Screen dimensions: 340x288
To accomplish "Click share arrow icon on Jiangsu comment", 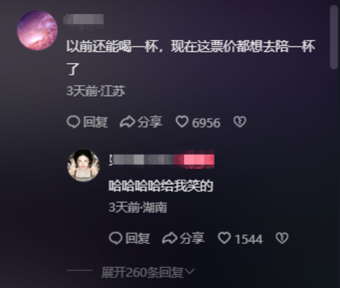I will [127, 122].
